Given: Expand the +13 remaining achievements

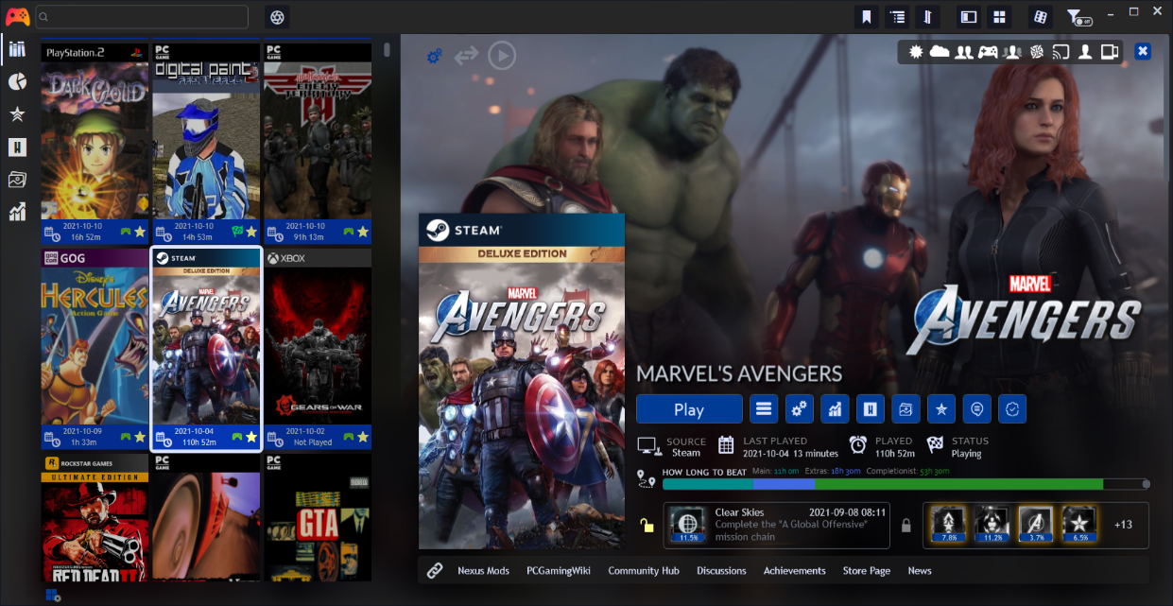Looking at the screenshot, I should coord(1123,525).
